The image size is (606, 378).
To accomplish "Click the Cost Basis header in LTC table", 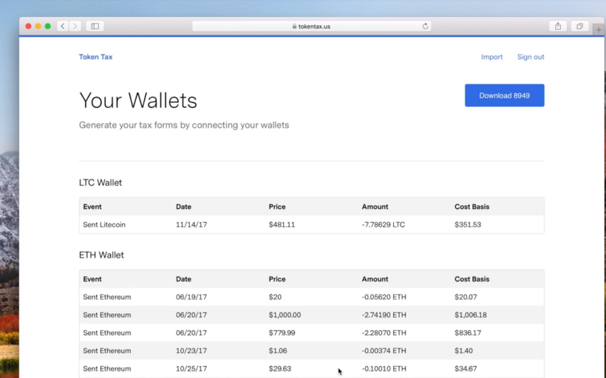I will [471, 207].
